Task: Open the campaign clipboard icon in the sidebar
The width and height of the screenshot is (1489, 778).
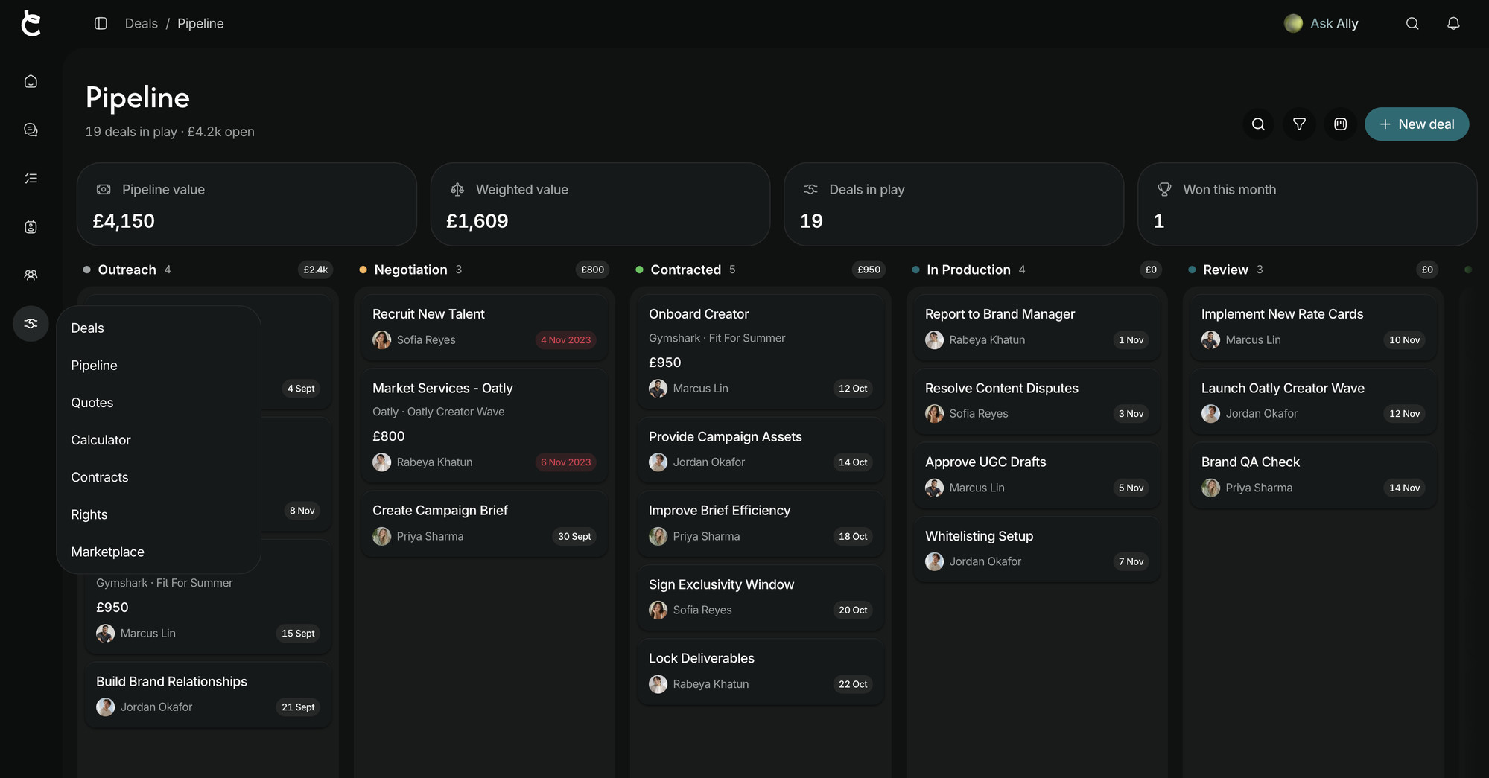Action: pyautogui.click(x=31, y=226)
